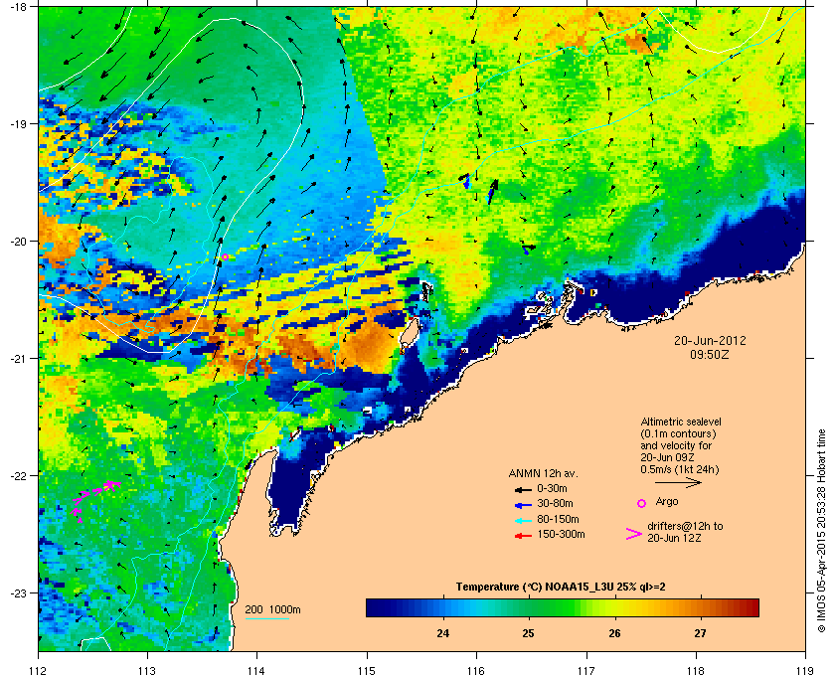This screenshot has width=835, height=676.
Task: Click the black 0-30m arrow legend icon
Action: 523,489
